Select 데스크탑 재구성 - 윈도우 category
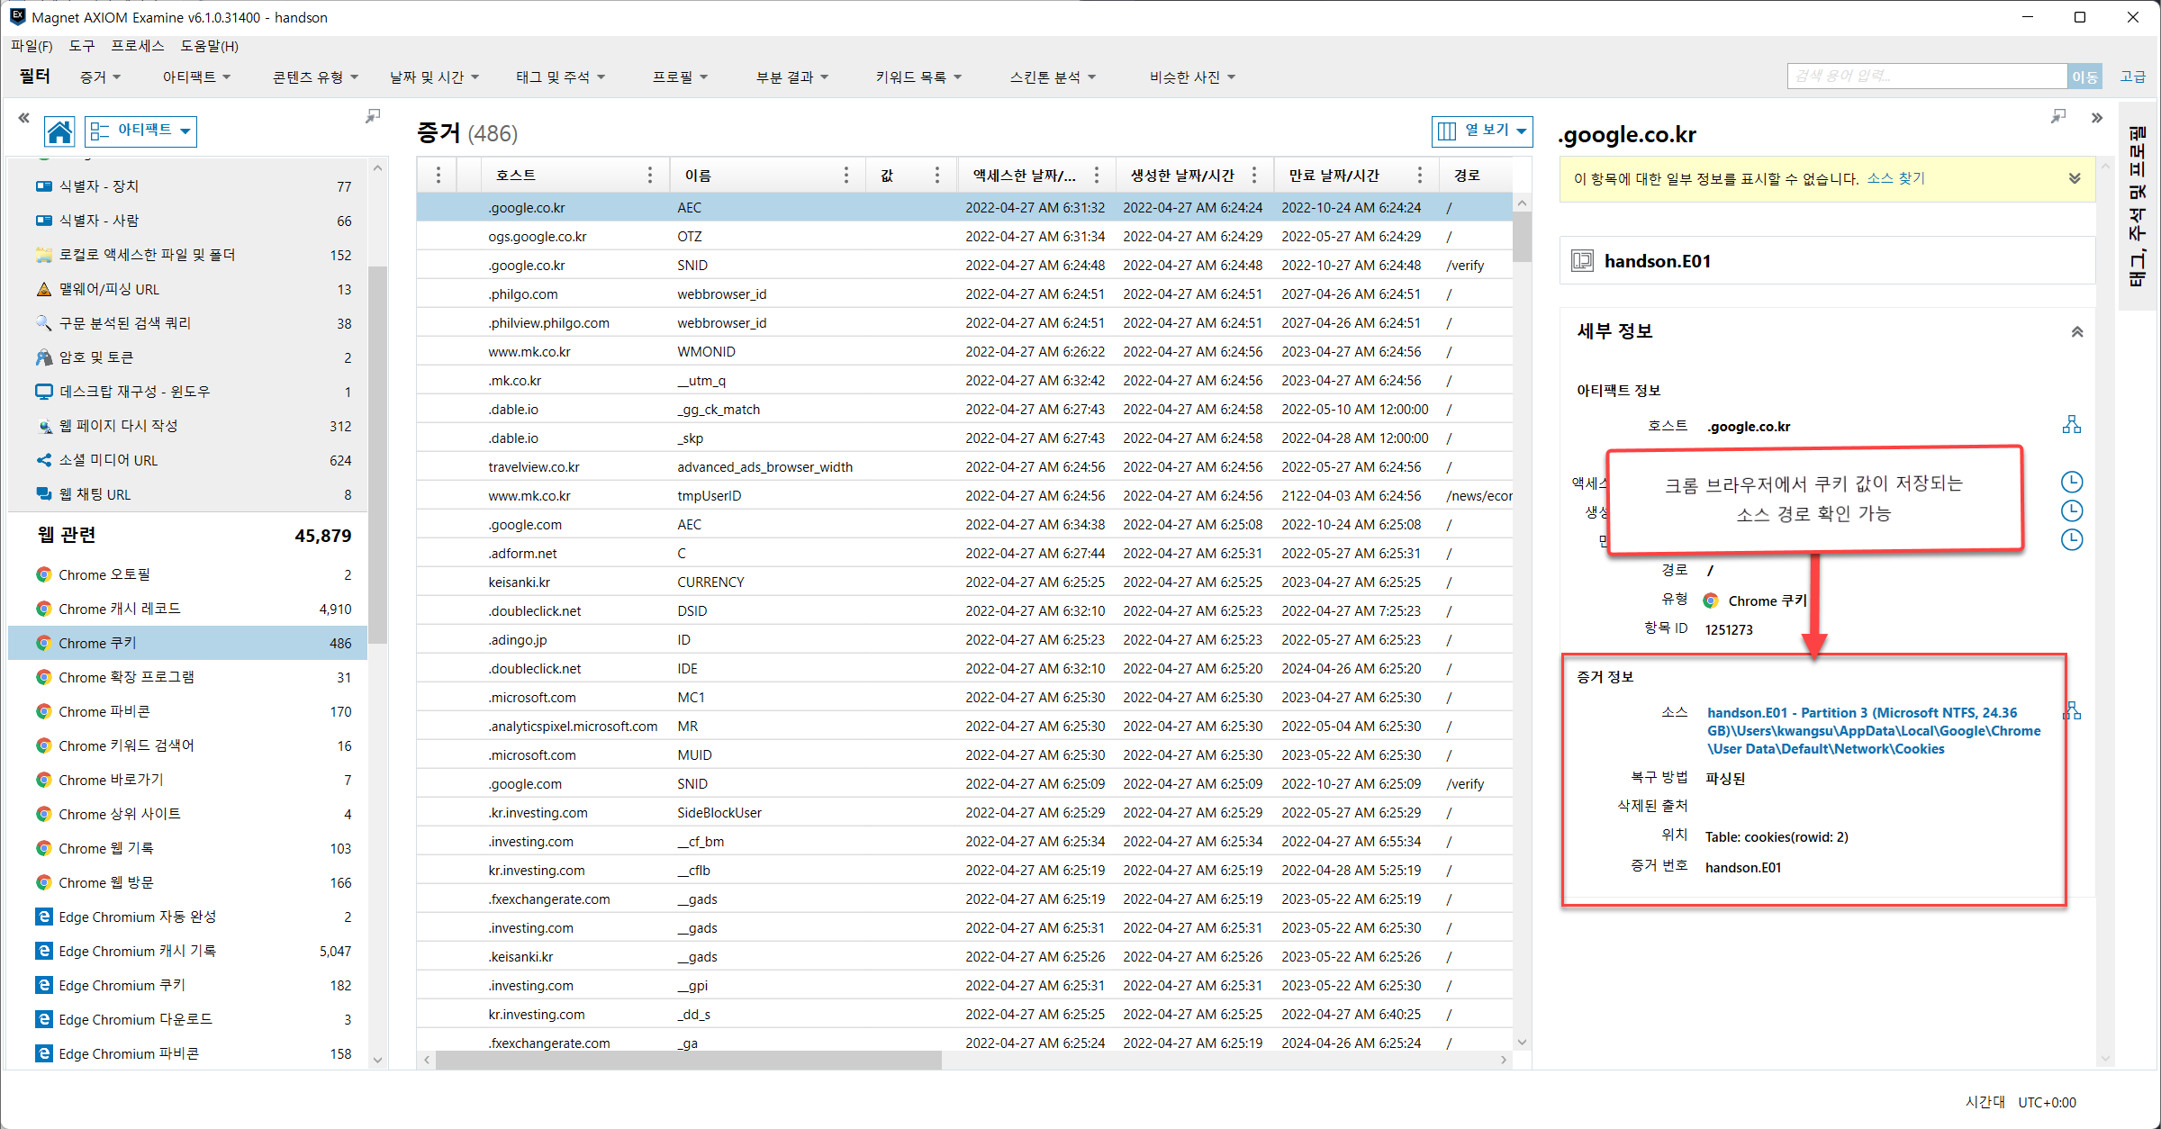Screen dimensions: 2161x1129 (188, 392)
